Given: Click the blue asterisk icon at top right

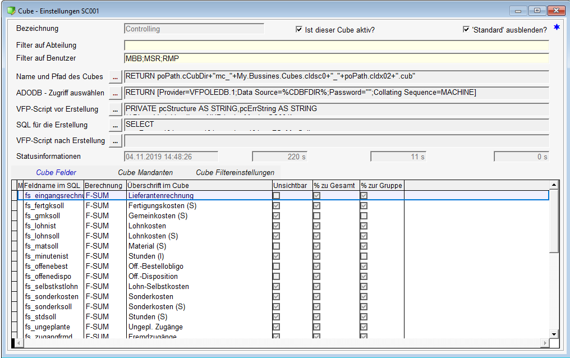Looking at the screenshot, I should pyautogui.click(x=557, y=27).
